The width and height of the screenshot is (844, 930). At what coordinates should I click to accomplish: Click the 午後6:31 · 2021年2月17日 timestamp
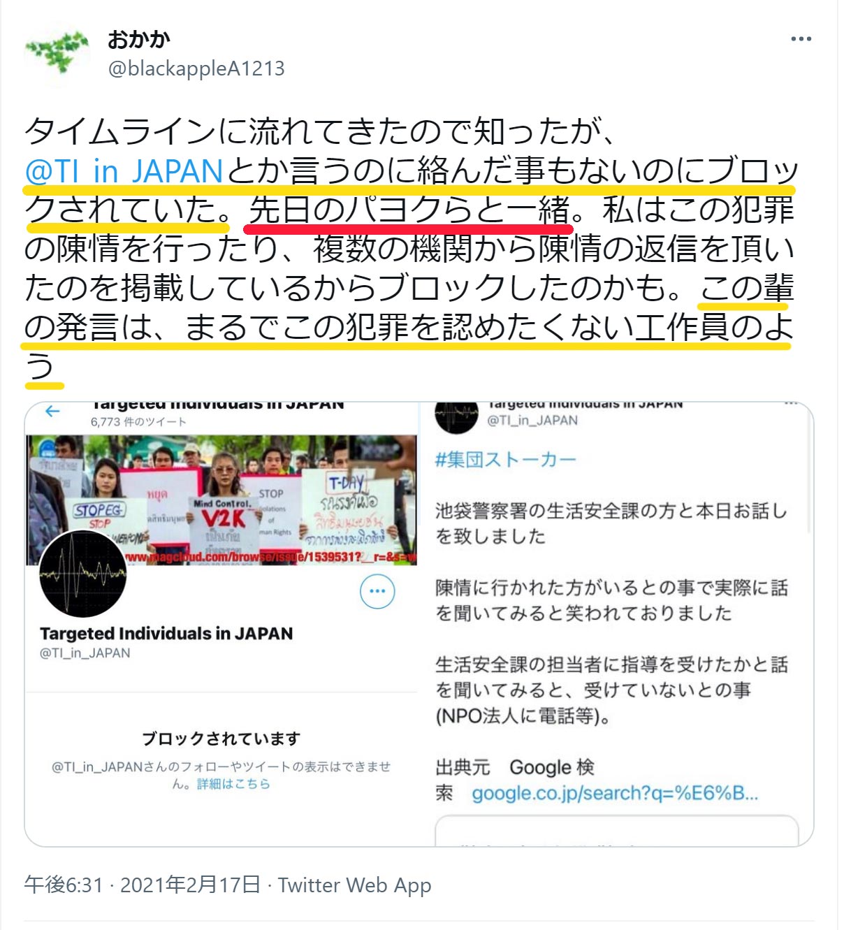(x=143, y=885)
